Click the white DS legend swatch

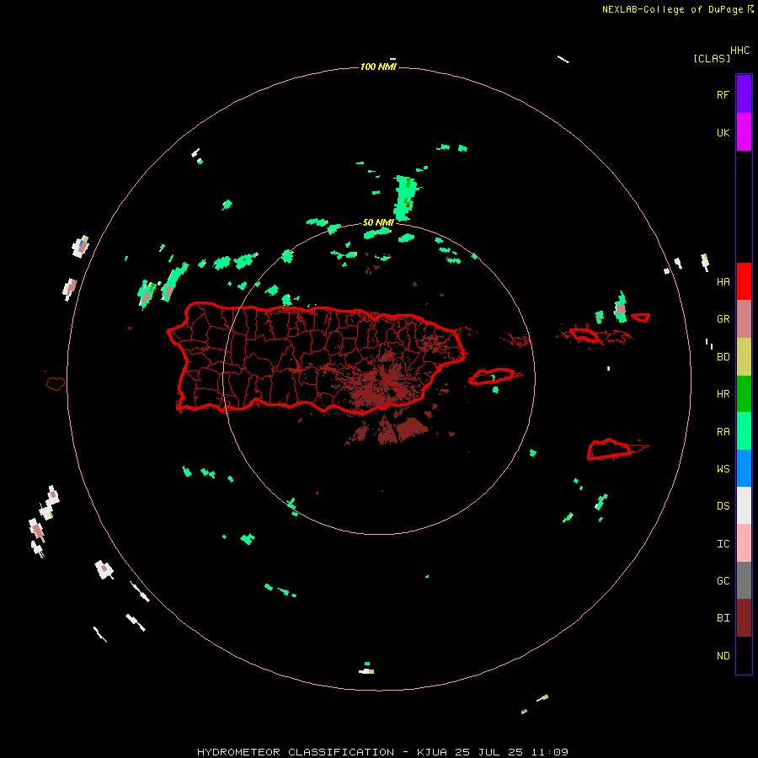pos(744,505)
